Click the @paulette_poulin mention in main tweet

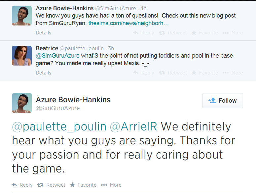pos(59,126)
